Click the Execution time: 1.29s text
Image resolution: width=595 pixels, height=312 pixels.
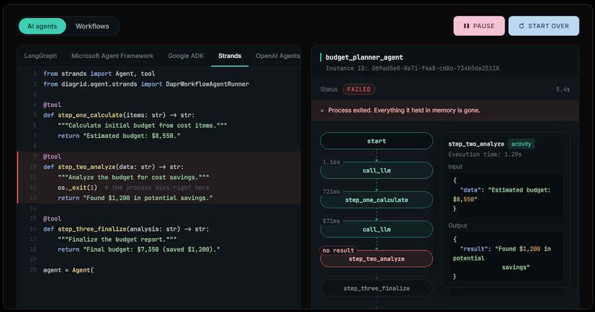[485, 155]
